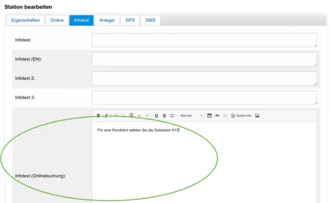Click the paste icon in editor toolbar
Image resolution: width=330 pixels, height=203 pixels.
tap(132, 116)
